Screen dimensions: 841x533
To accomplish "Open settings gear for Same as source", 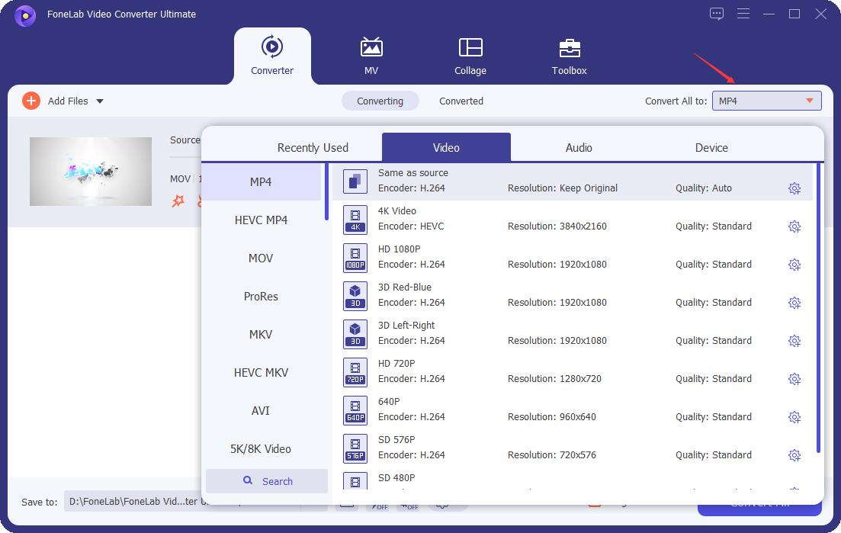I will (x=794, y=188).
